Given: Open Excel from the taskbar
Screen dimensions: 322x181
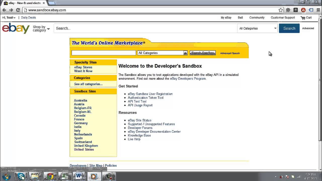Looking at the screenshot, I should [65, 176].
